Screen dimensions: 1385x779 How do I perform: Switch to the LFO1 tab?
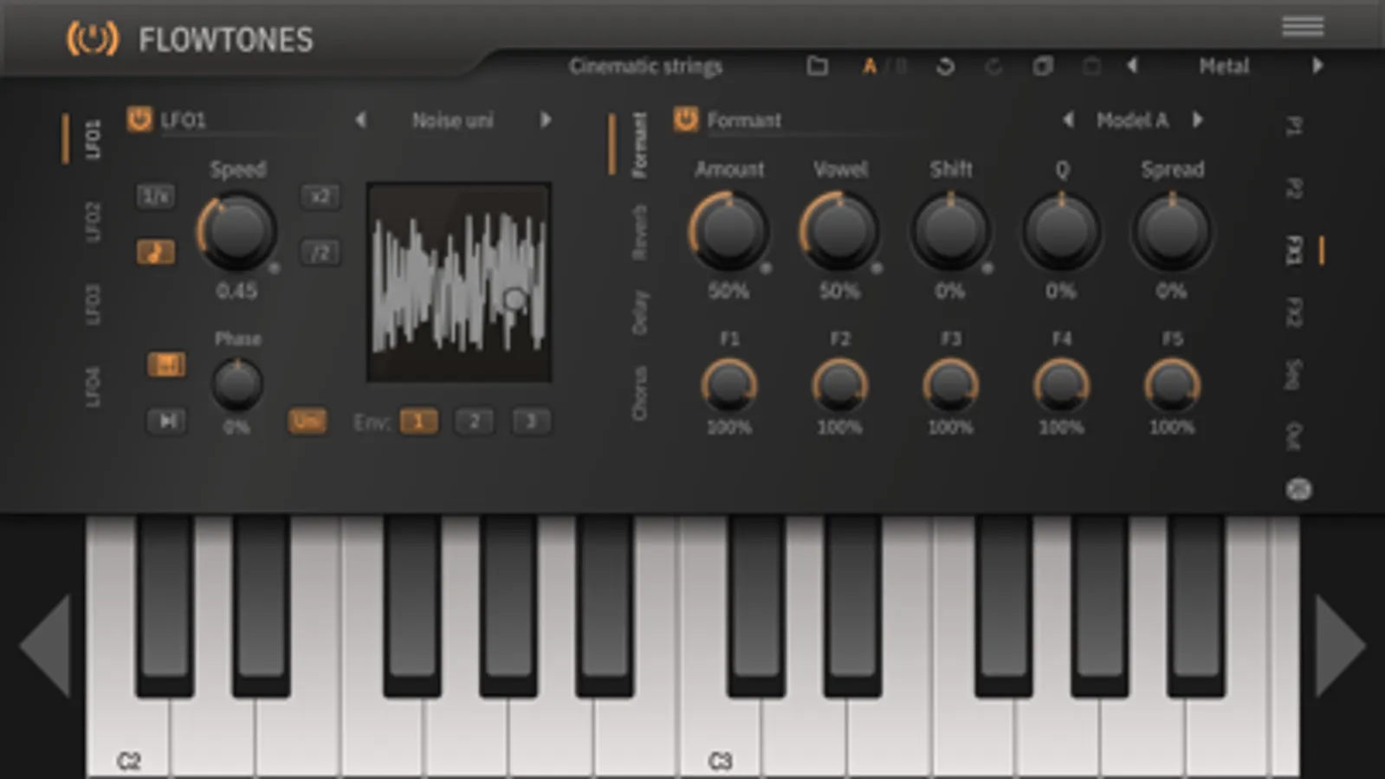[93, 139]
